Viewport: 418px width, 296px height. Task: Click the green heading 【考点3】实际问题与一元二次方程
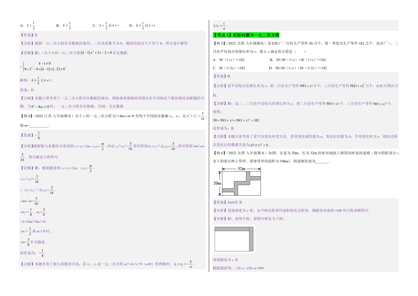[x=246, y=35]
